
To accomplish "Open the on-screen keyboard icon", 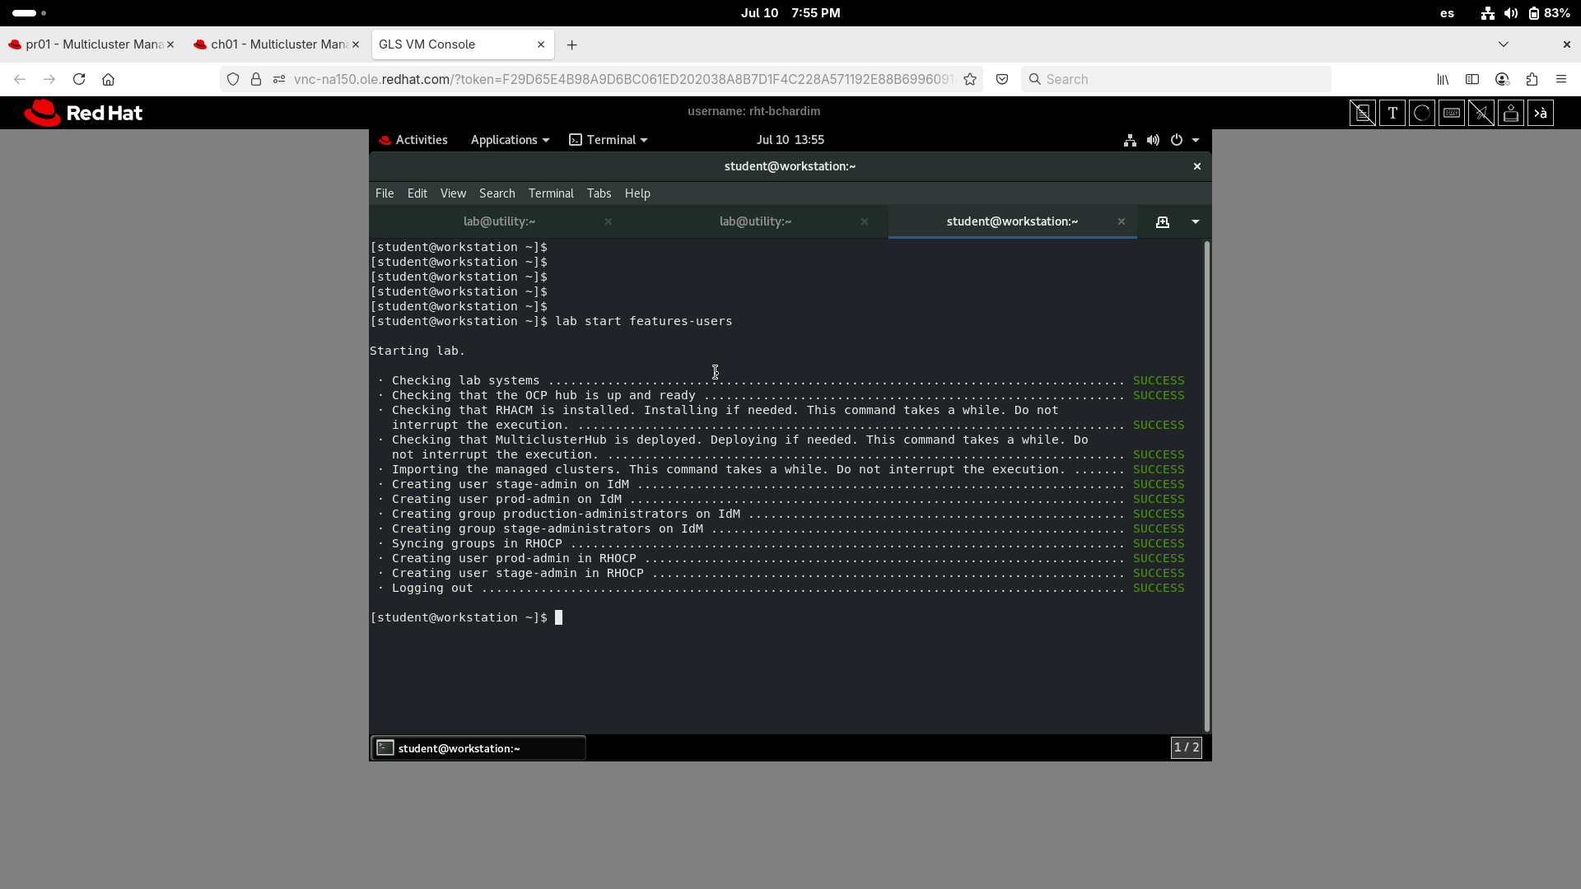I will click(x=1452, y=113).
